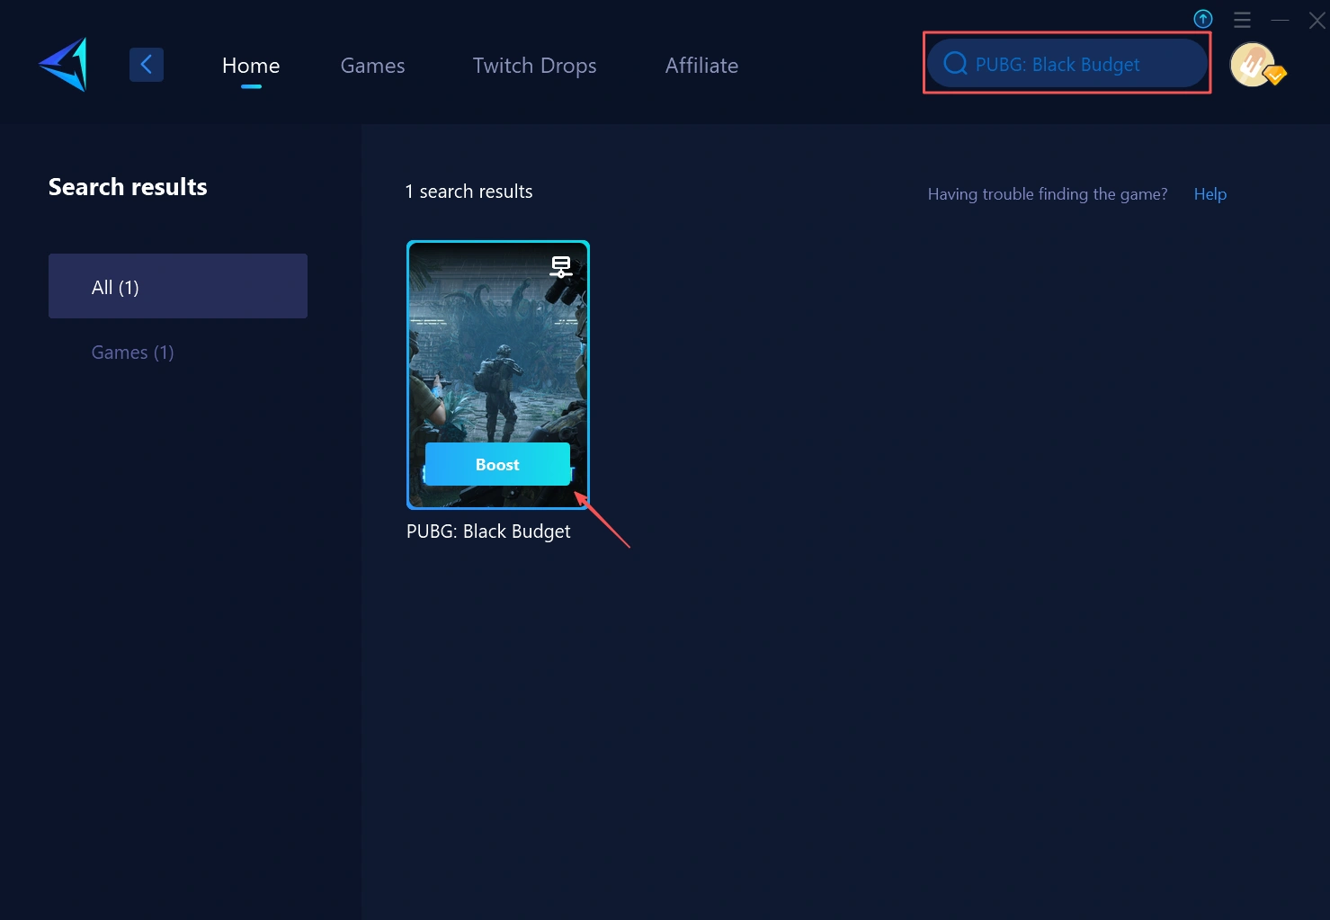Click the update arrow icon in title bar

point(1202,19)
